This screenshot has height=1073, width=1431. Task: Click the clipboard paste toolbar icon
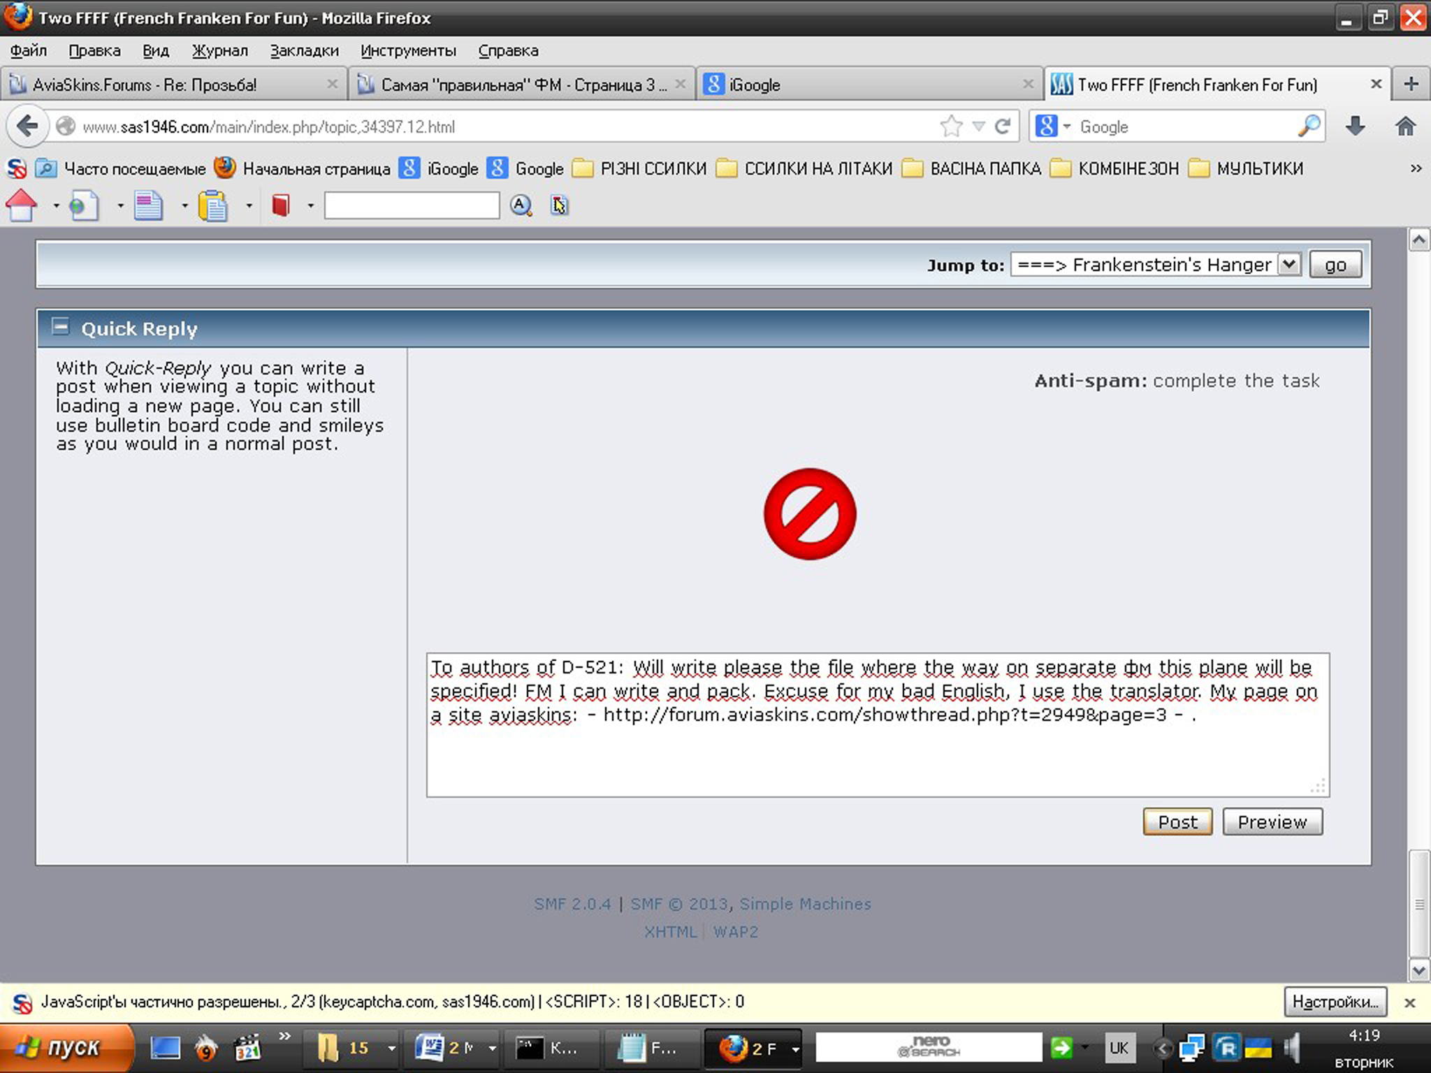click(213, 206)
